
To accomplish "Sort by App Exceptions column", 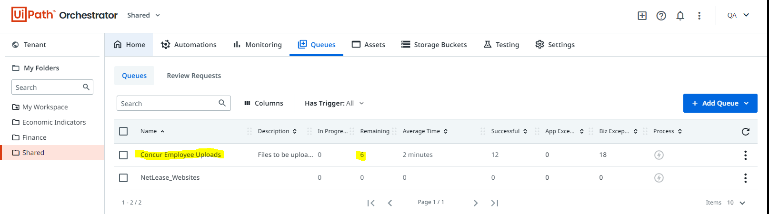I will point(582,131).
